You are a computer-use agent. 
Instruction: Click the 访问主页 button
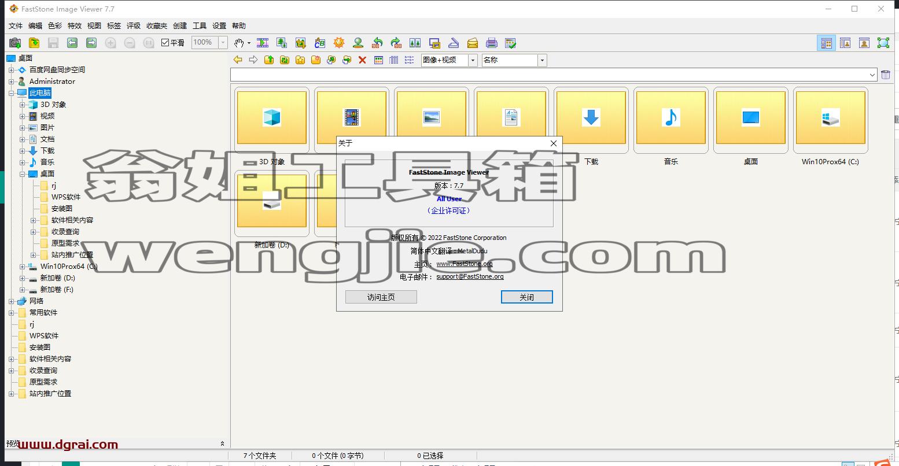coord(381,297)
